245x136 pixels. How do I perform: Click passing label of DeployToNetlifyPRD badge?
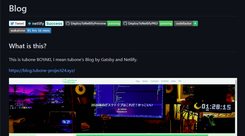pyautogui.click(x=166, y=23)
